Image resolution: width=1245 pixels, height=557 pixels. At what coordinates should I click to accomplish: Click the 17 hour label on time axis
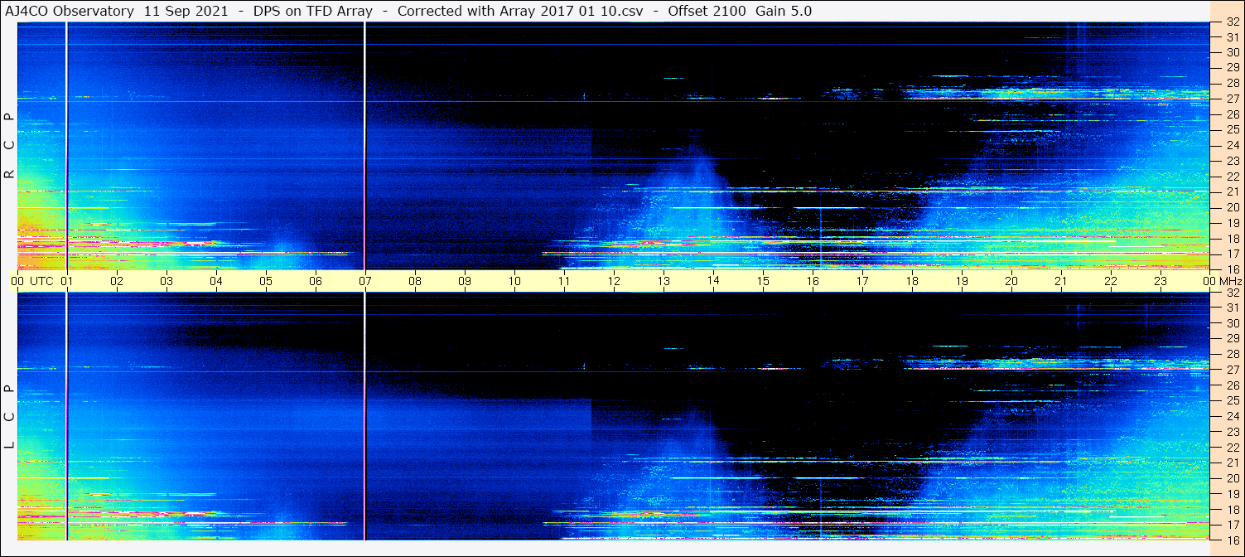point(862,281)
